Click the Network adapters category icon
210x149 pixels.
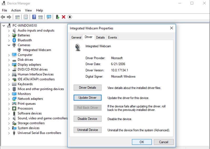pyautogui.click(x=14, y=99)
